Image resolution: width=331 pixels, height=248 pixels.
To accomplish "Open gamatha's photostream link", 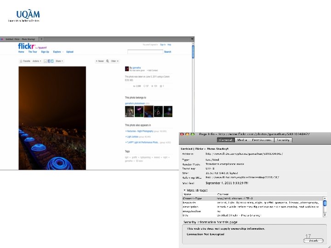I will 135,103.
